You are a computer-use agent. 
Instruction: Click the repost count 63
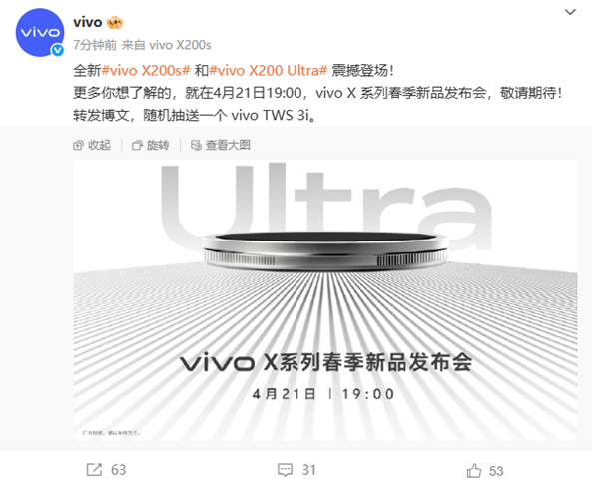point(118,470)
